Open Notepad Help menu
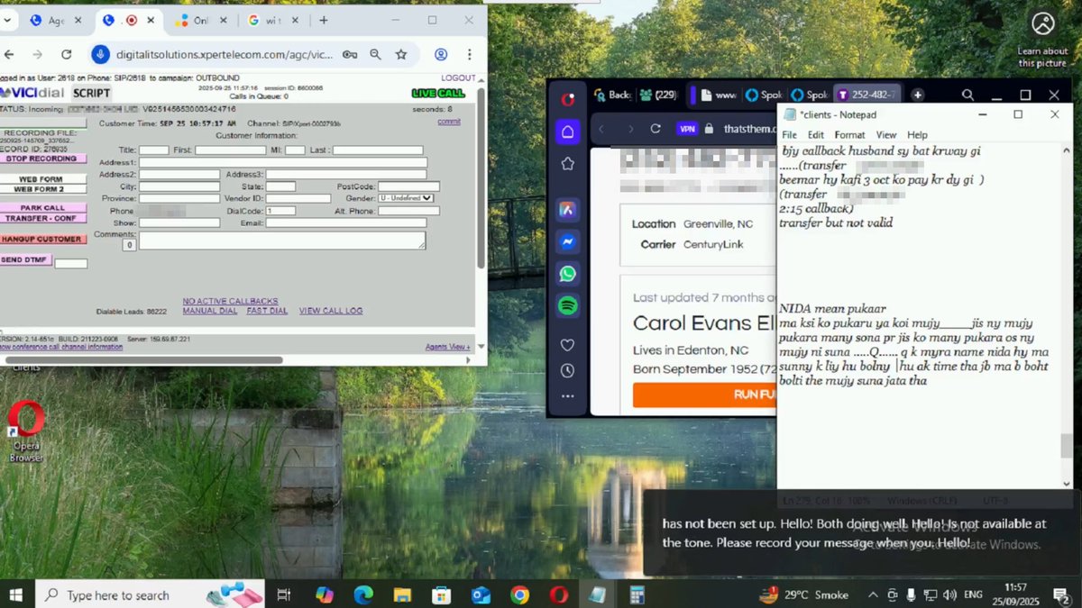The width and height of the screenshot is (1082, 608). click(917, 135)
